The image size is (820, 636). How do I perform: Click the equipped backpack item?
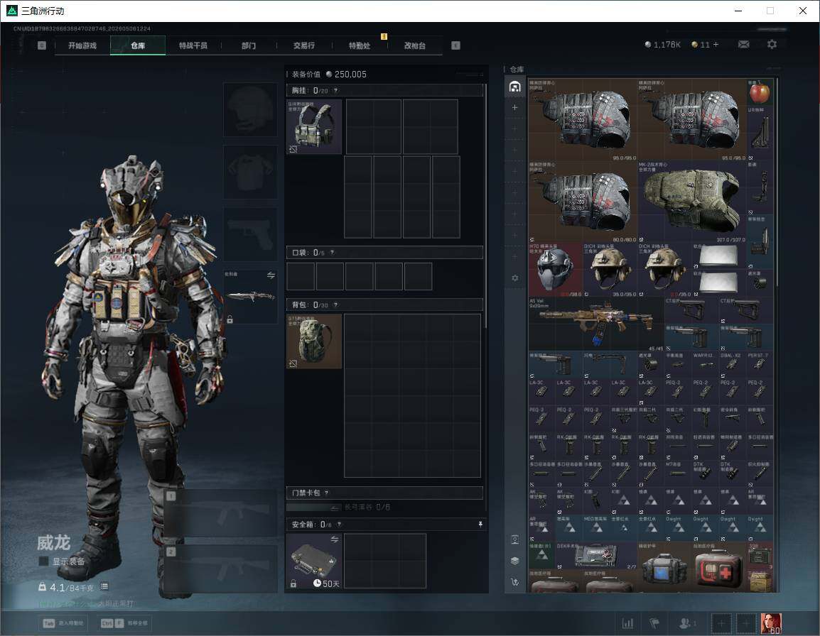click(314, 341)
